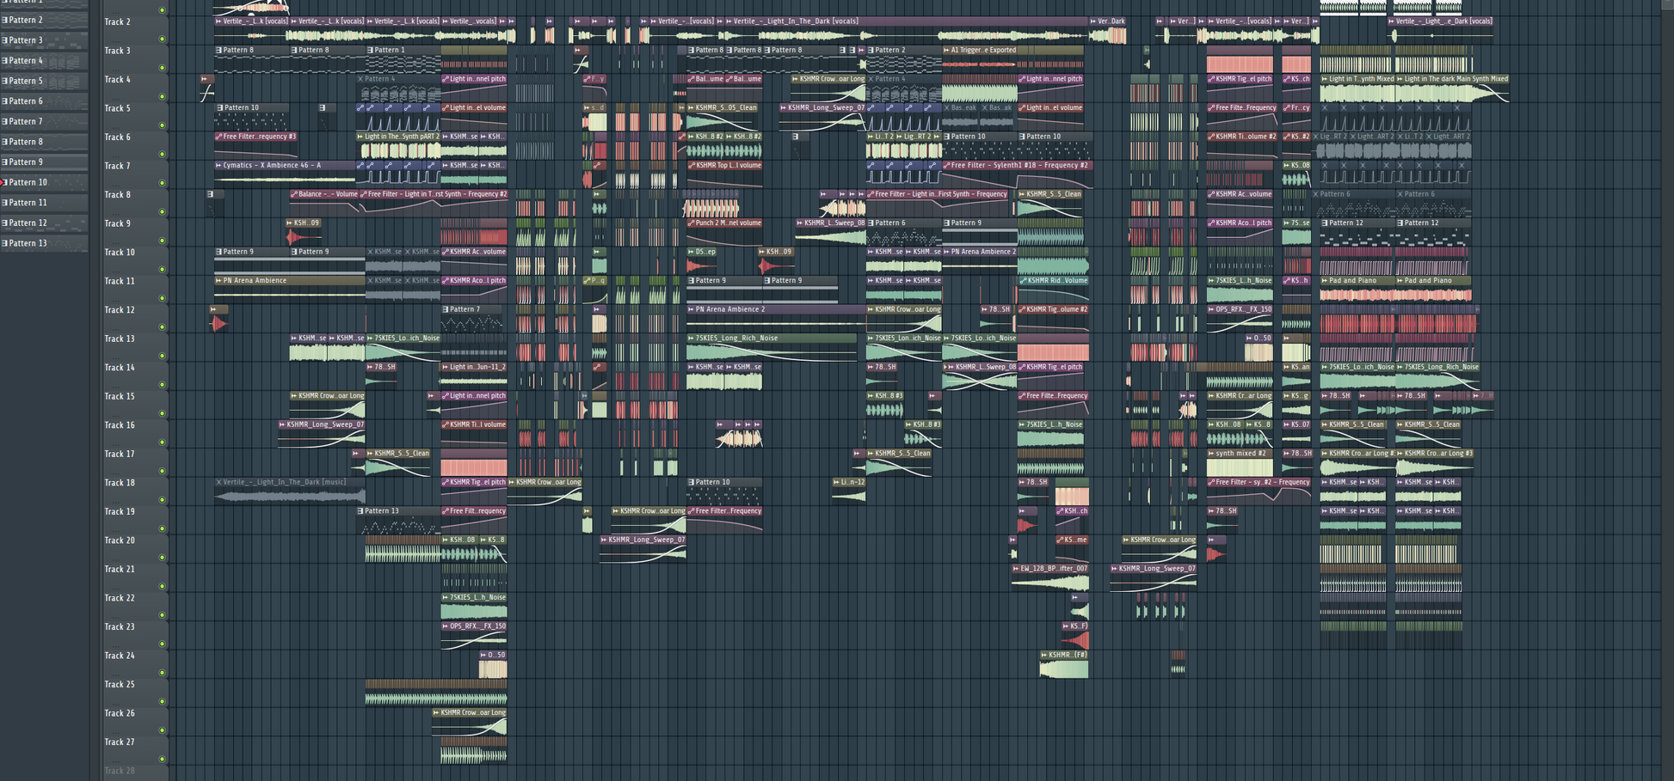This screenshot has width=1674, height=781.
Task: Open clip menu of OPS_RFX.._FX_150 on Track 23
Action: pyautogui.click(x=446, y=626)
